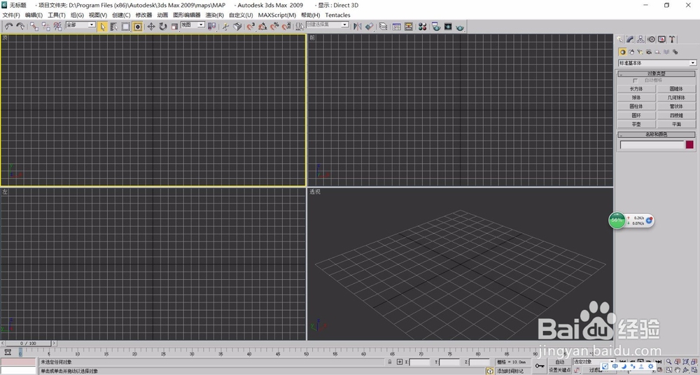Screen dimensions: 700x375
Task: Open the object color swatch
Action: [x=689, y=145]
